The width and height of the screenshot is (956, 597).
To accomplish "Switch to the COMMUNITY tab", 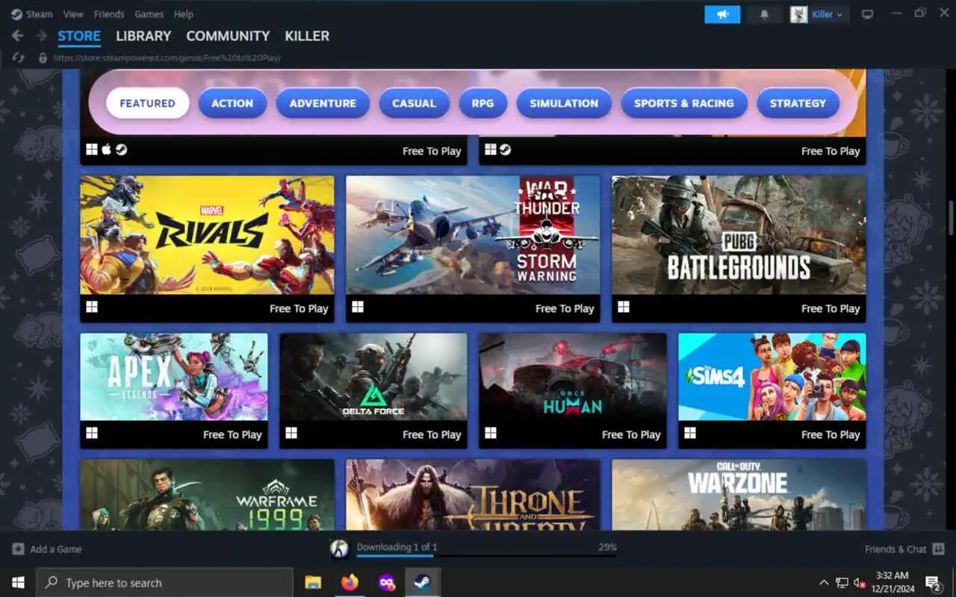I will point(228,36).
